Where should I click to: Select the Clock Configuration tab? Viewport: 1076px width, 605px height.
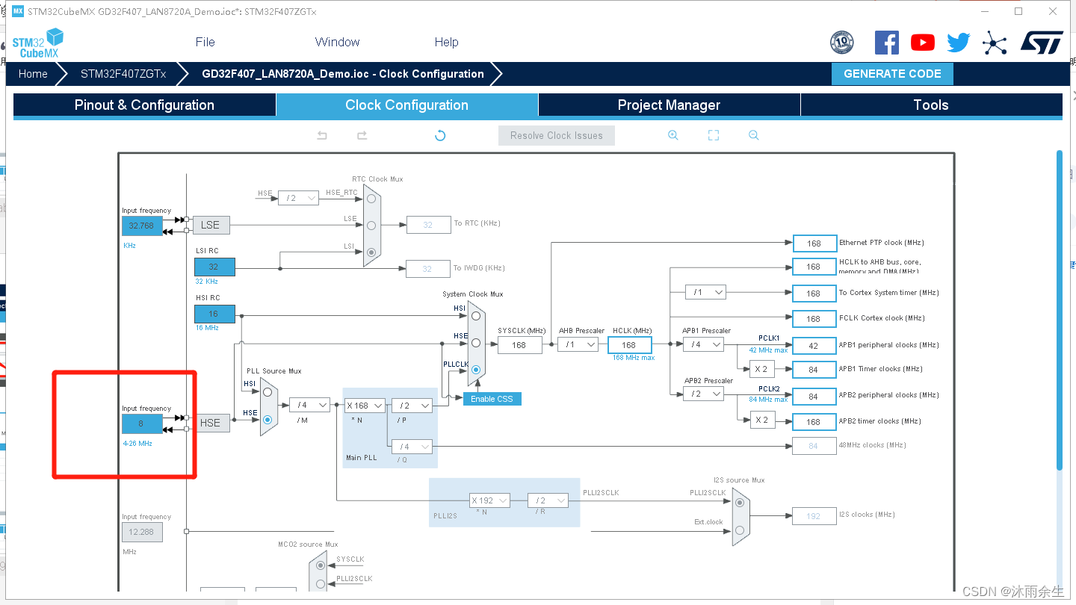[x=407, y=105]
